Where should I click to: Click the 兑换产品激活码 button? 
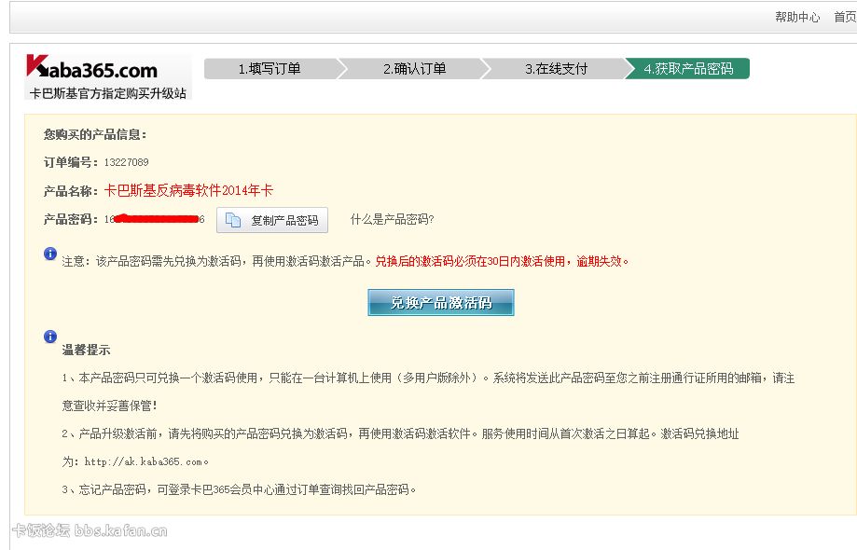pos(441,303)
